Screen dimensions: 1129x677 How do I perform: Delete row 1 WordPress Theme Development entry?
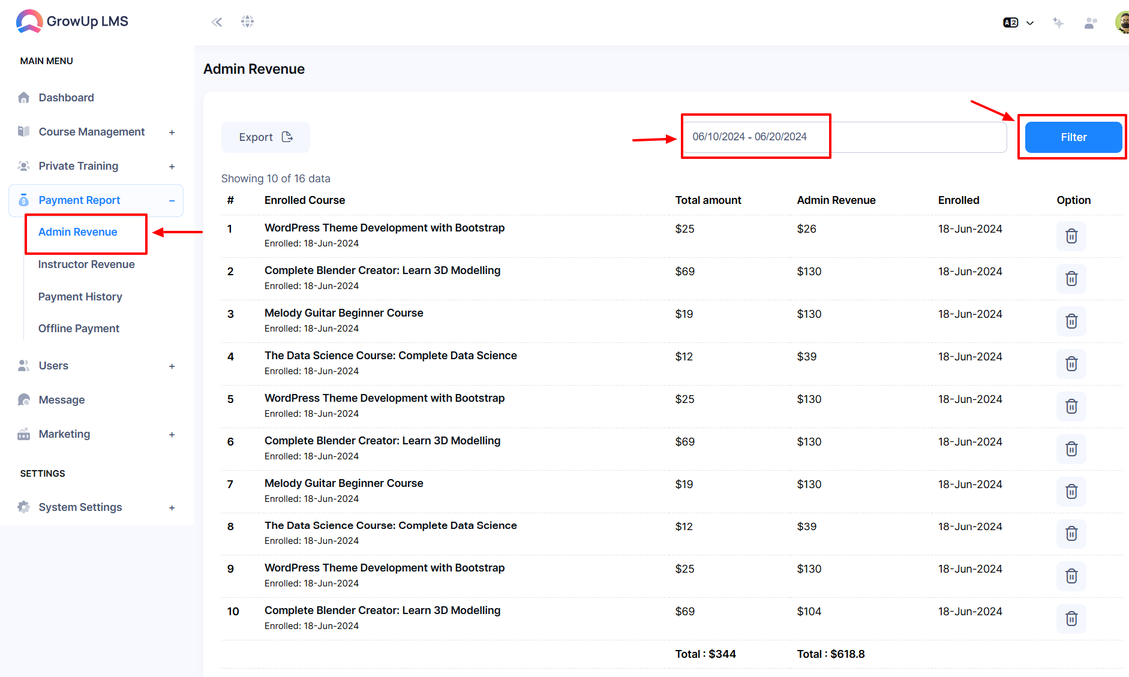(x=1071, y=236)
